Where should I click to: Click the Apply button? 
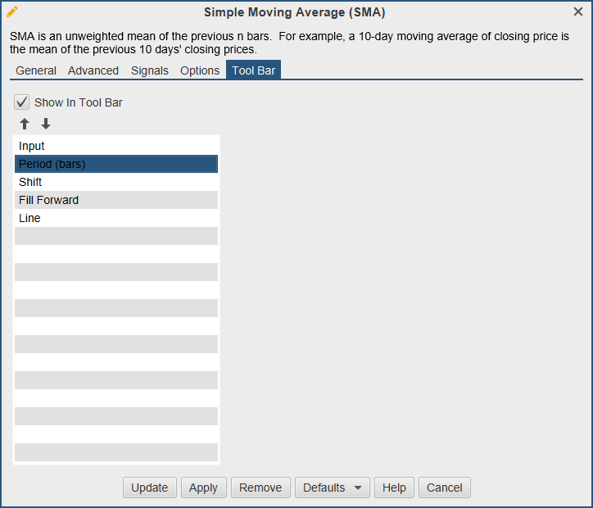coord(203,488)
